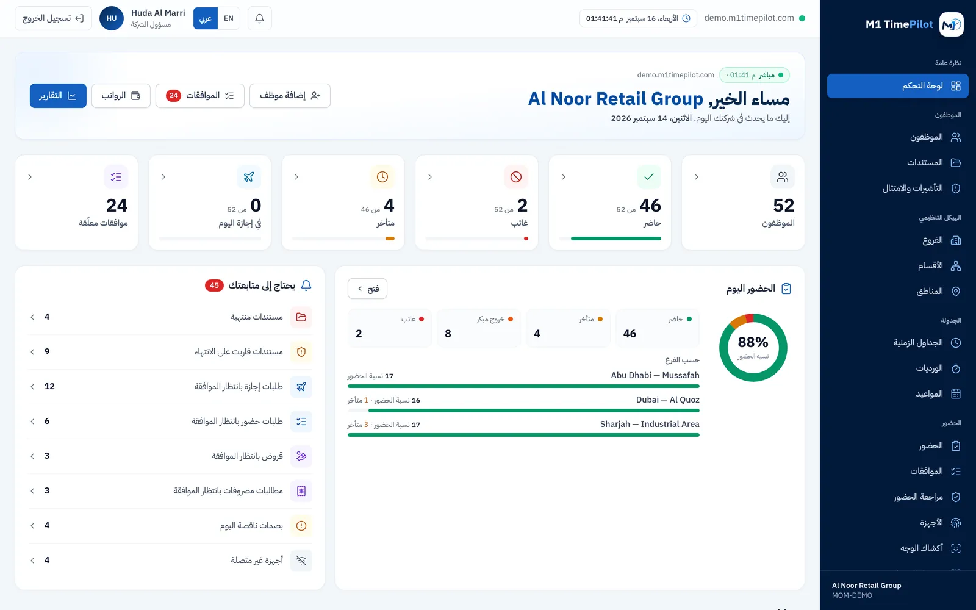Click the documents nearing expiry shield icon
Viewport: 976px width, 610px height.
pyautogui.click(x=301, y=352)
